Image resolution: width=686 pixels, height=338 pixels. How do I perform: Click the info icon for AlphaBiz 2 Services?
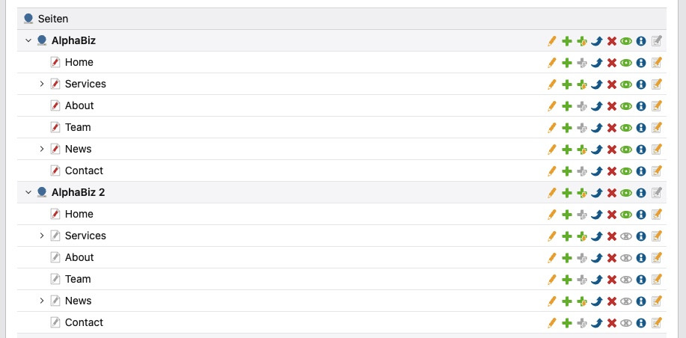pyautogui.click(x=641, y=236)
